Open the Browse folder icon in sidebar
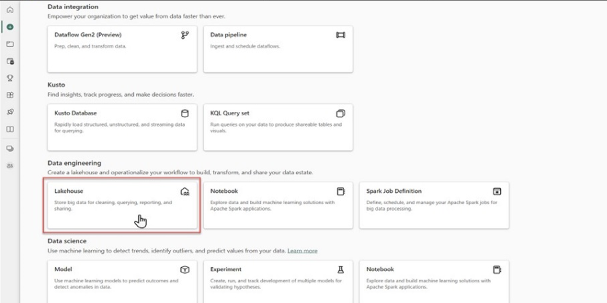The height and width of the screenshot is (303, 607). click(10, 44)
